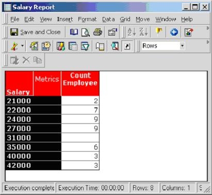Click the green refresh report icon
The image size is (212, 195).
(34, 46)
